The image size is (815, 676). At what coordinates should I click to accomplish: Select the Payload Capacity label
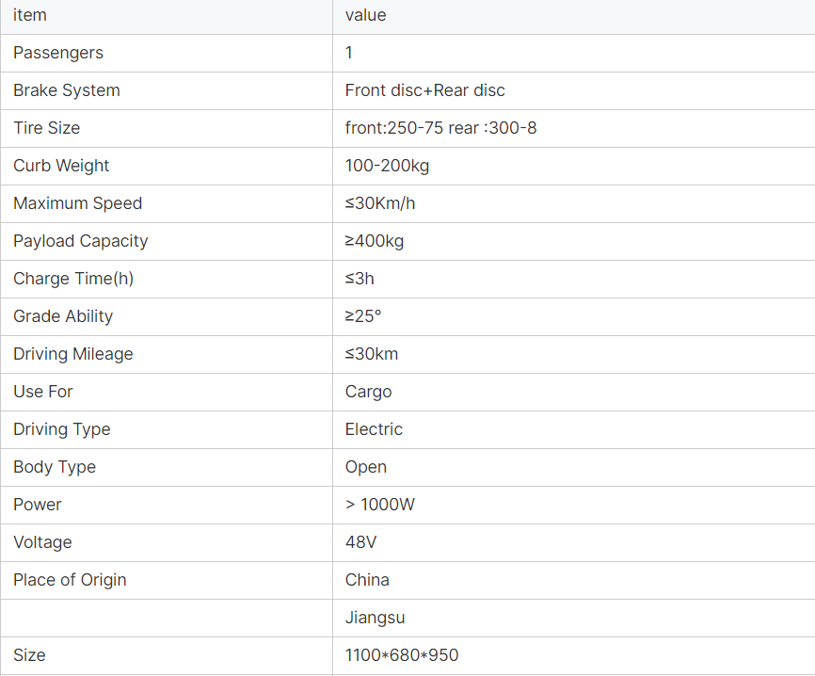click(80, 241)
